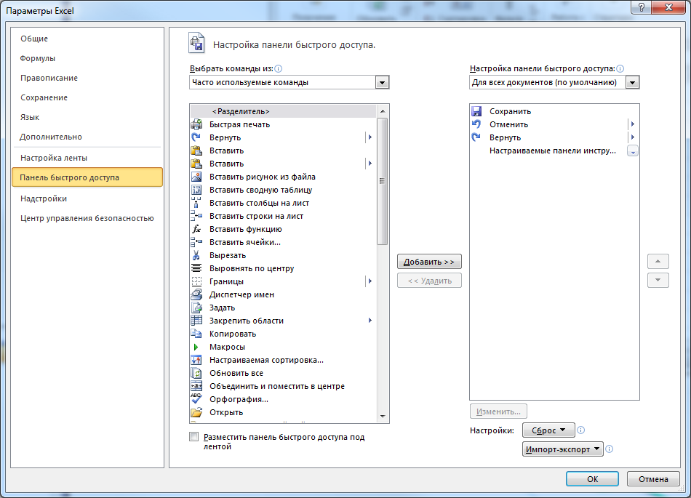Screen dimensions: 691x498
Task: Select the Границы borders icon
Action: pyautogui.click(x=196, y=281)
